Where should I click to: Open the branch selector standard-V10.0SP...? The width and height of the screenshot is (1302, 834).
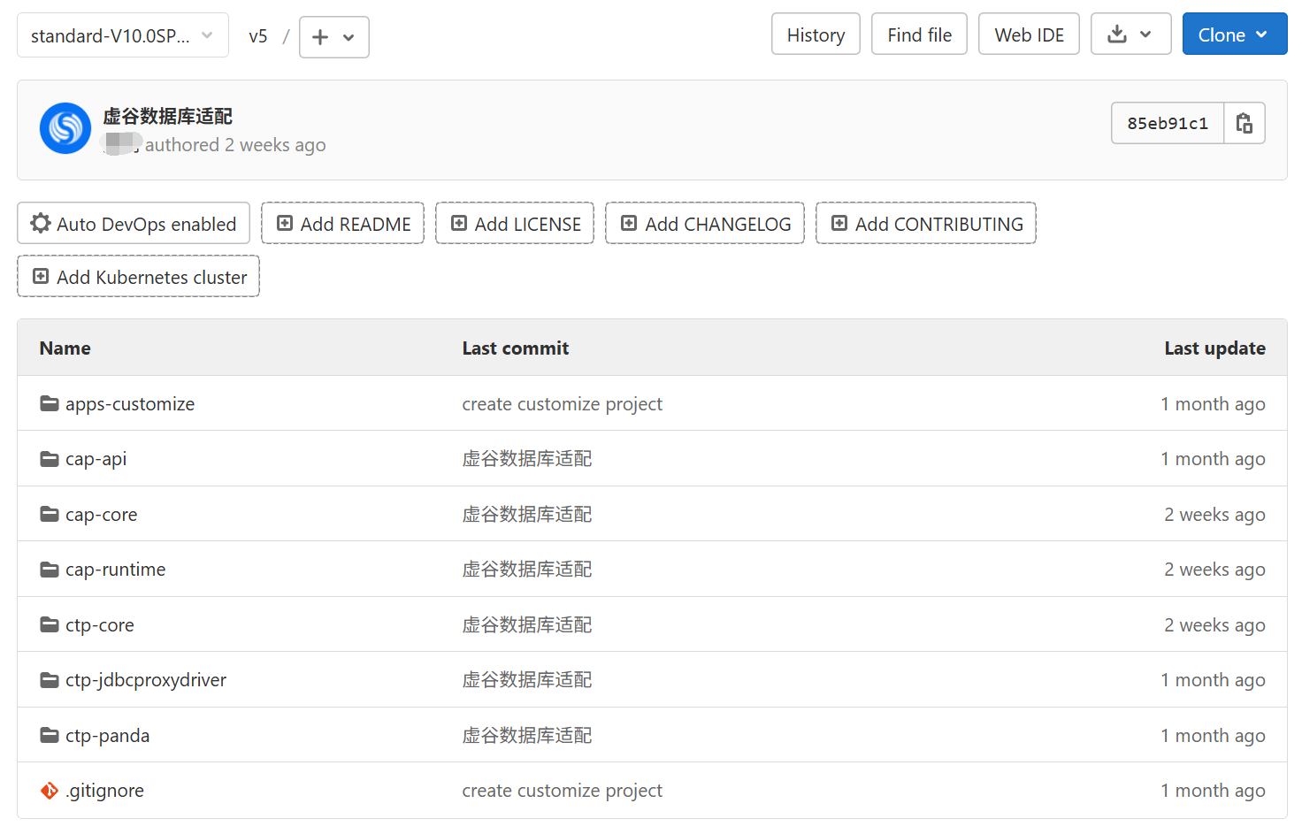tap(123, 35)
